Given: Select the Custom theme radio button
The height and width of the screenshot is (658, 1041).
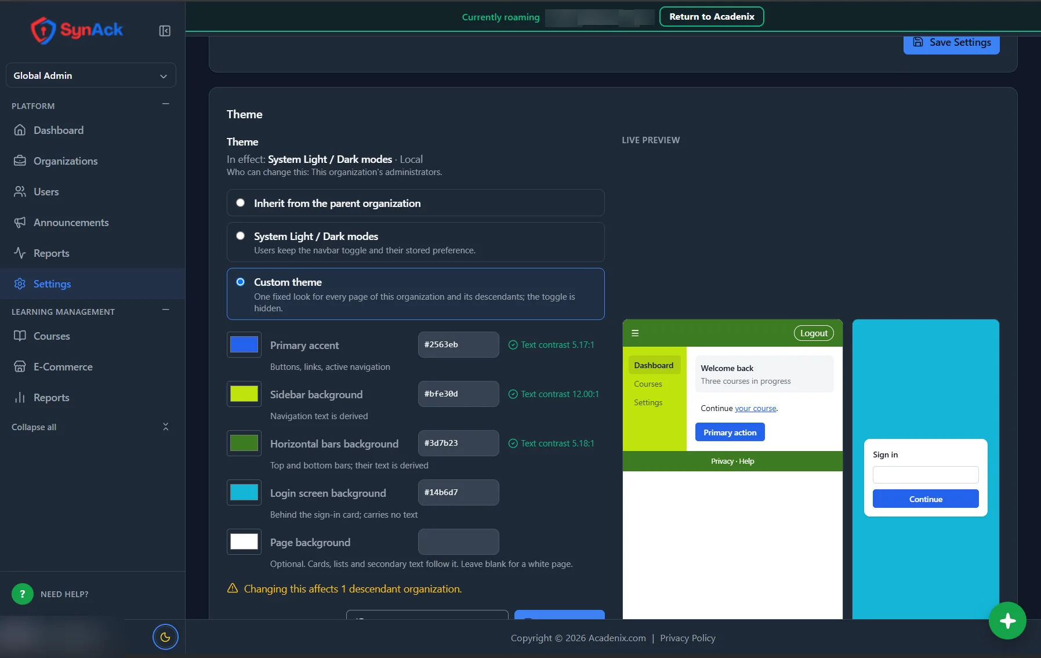Looking at the screenshot, I should pyautogui.click(x=240, y=282).
